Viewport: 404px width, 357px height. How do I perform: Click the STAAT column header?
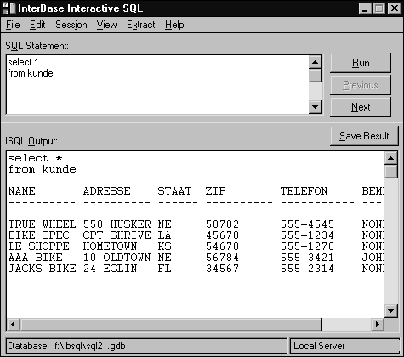point(174,191)
